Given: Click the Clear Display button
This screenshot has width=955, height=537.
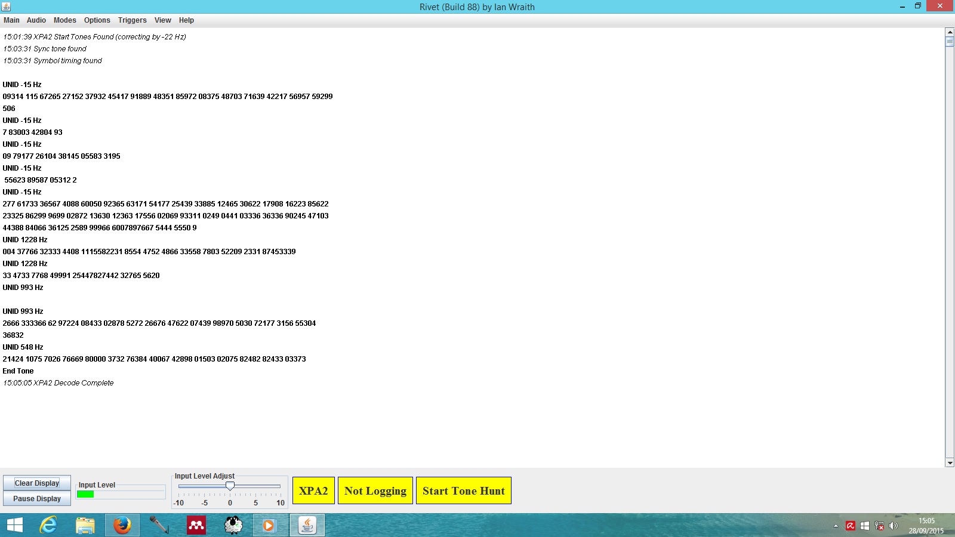Looking at the screenshot, I should pyautogui.click(x=37, y=483).
